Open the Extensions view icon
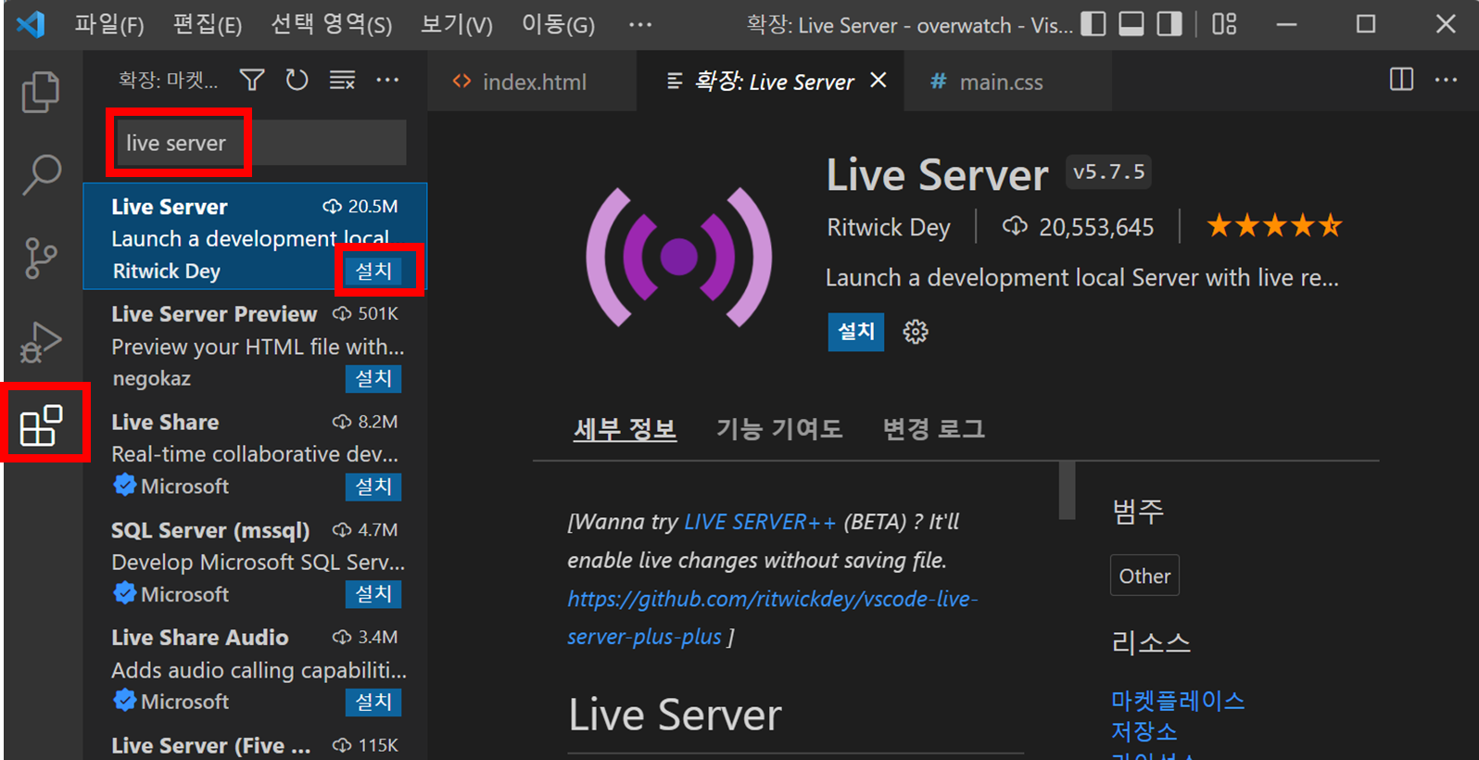 pos(41,425)
